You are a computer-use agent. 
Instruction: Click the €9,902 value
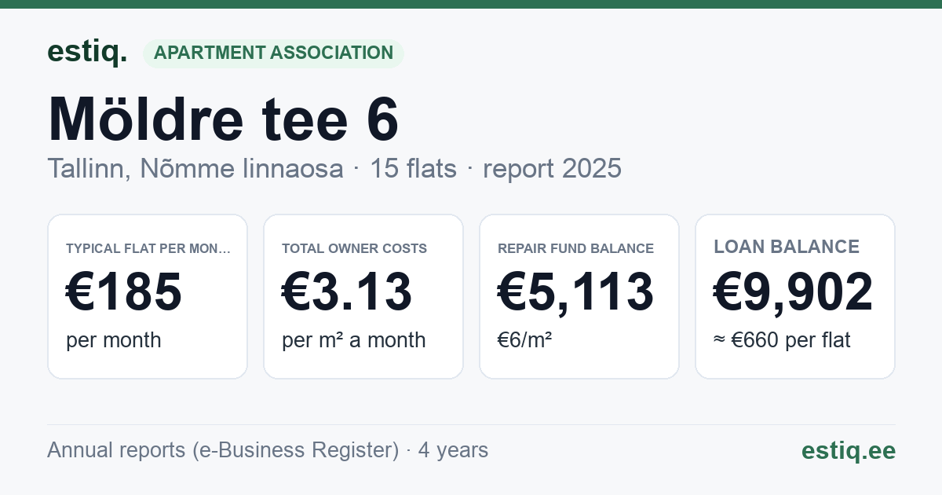tap(793, 292)
